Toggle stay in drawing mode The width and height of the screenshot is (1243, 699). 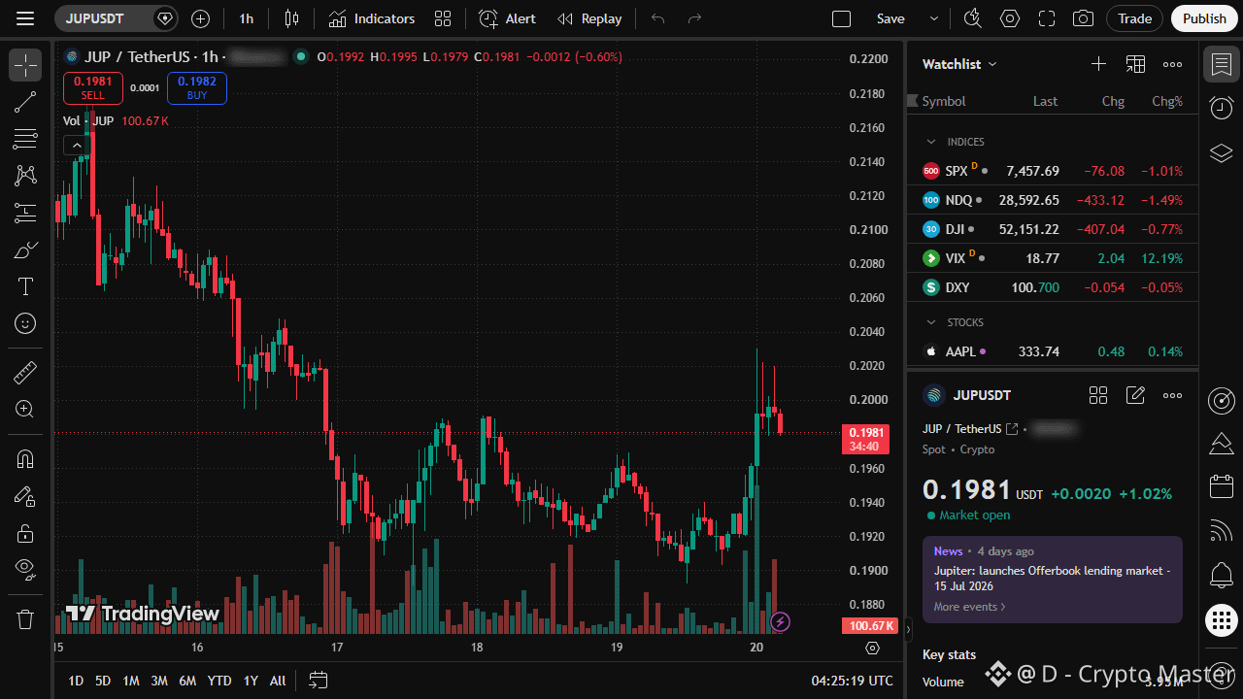click(x=25, y=496)
